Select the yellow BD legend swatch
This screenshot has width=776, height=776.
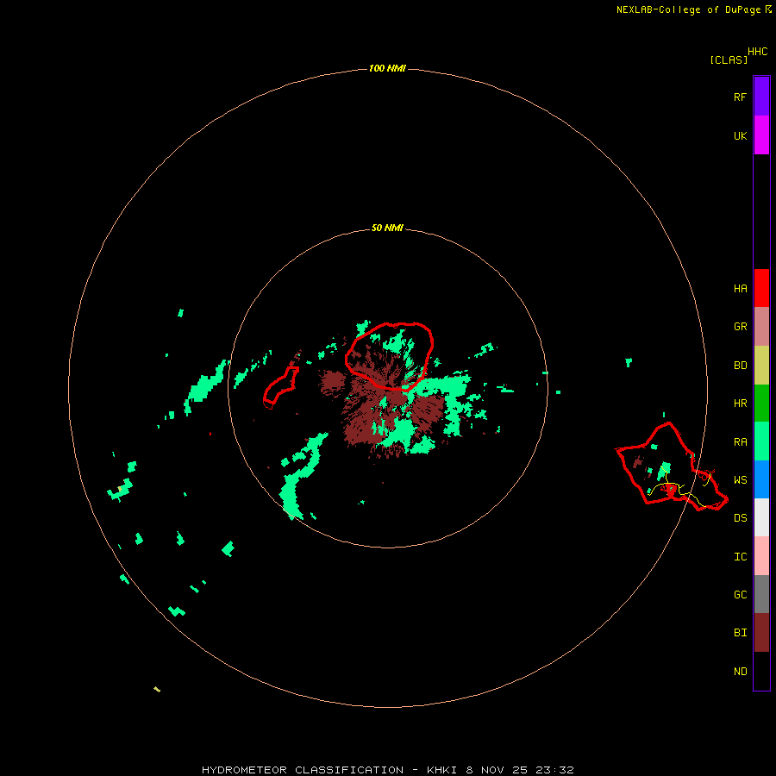[761, 366]
